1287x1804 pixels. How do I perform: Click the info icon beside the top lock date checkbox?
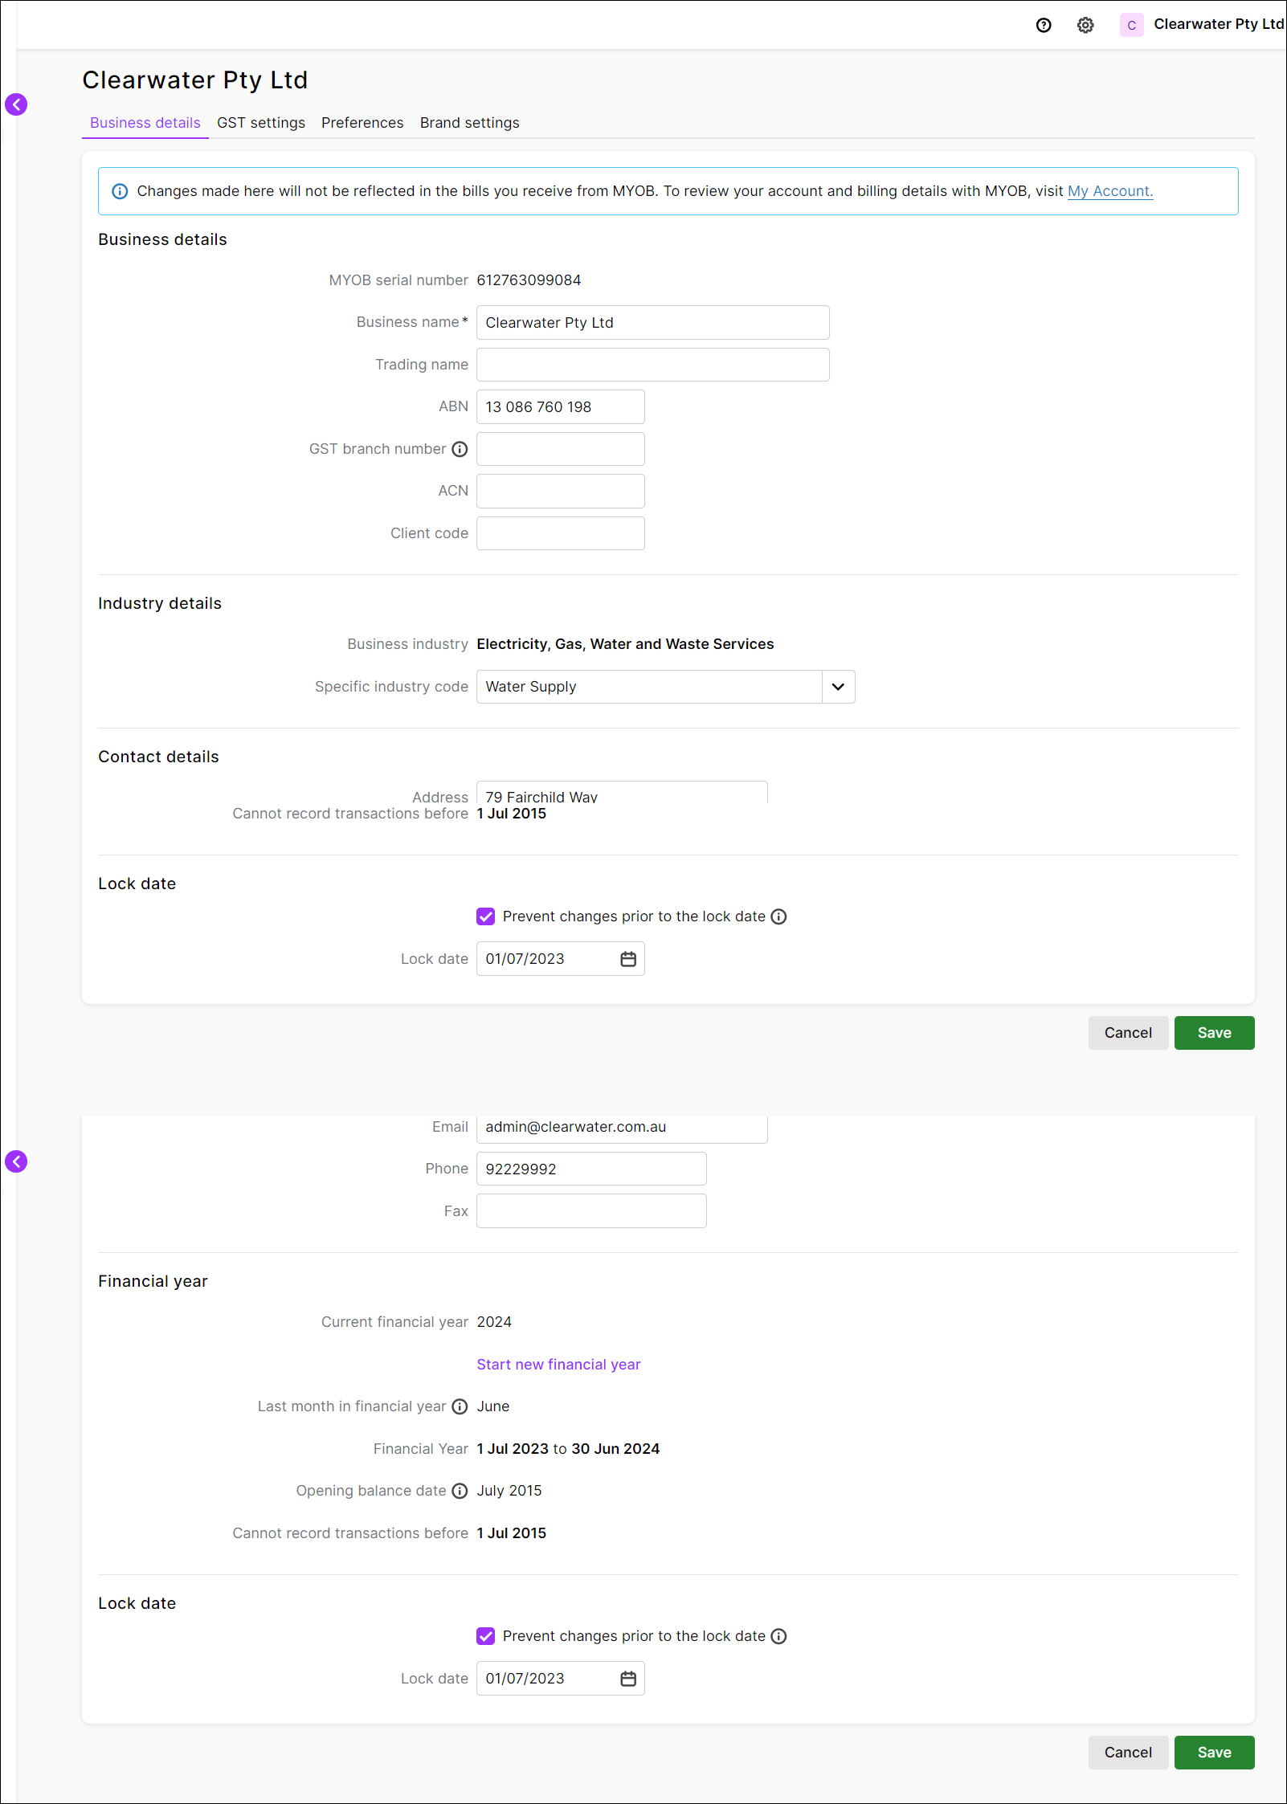778,916
